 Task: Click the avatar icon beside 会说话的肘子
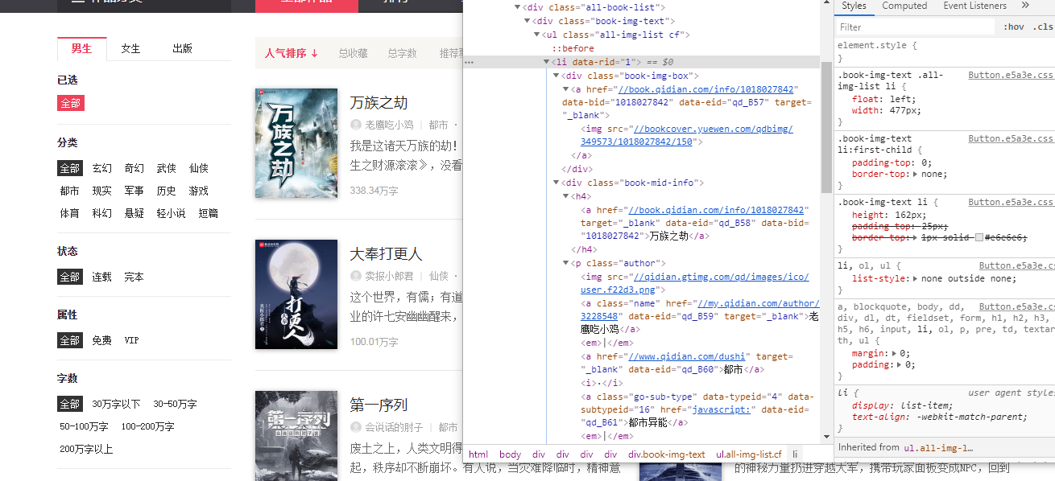(356, 427)
